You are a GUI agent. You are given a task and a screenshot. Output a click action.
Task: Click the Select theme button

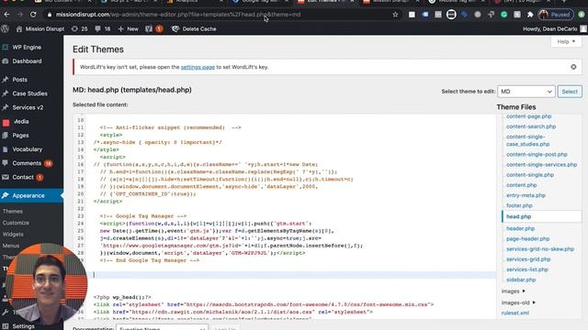(570, 92)
